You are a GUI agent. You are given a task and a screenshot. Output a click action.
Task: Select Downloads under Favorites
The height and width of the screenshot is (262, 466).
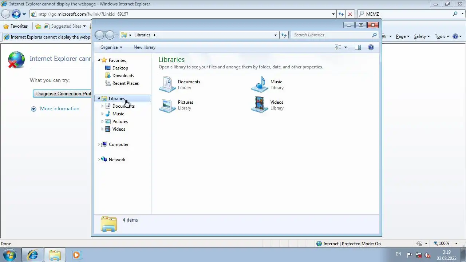123,76
